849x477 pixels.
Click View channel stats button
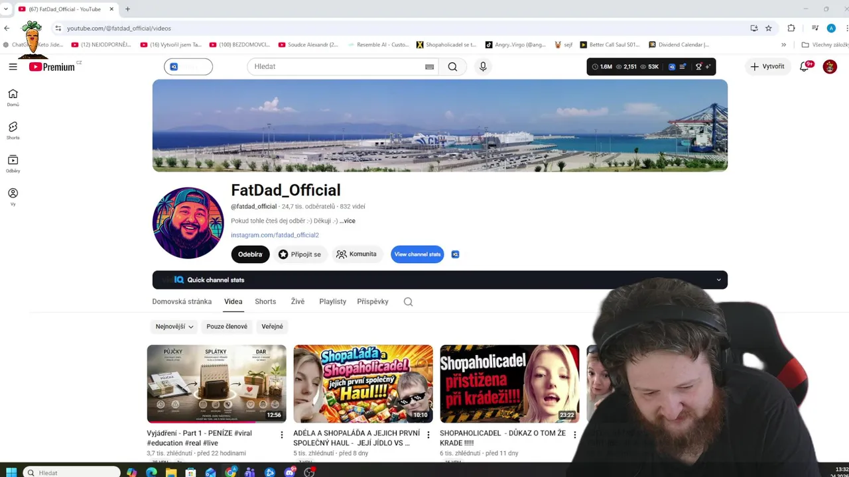[417, 254]
